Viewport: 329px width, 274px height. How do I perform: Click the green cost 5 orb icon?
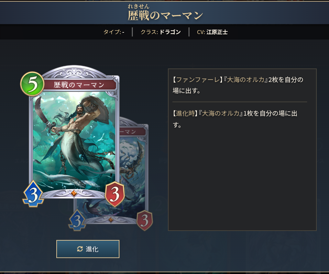pos(32,84)
